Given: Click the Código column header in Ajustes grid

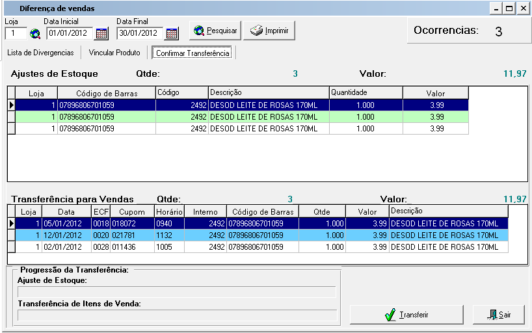Looking at the screenshot, I should (182, 93).
